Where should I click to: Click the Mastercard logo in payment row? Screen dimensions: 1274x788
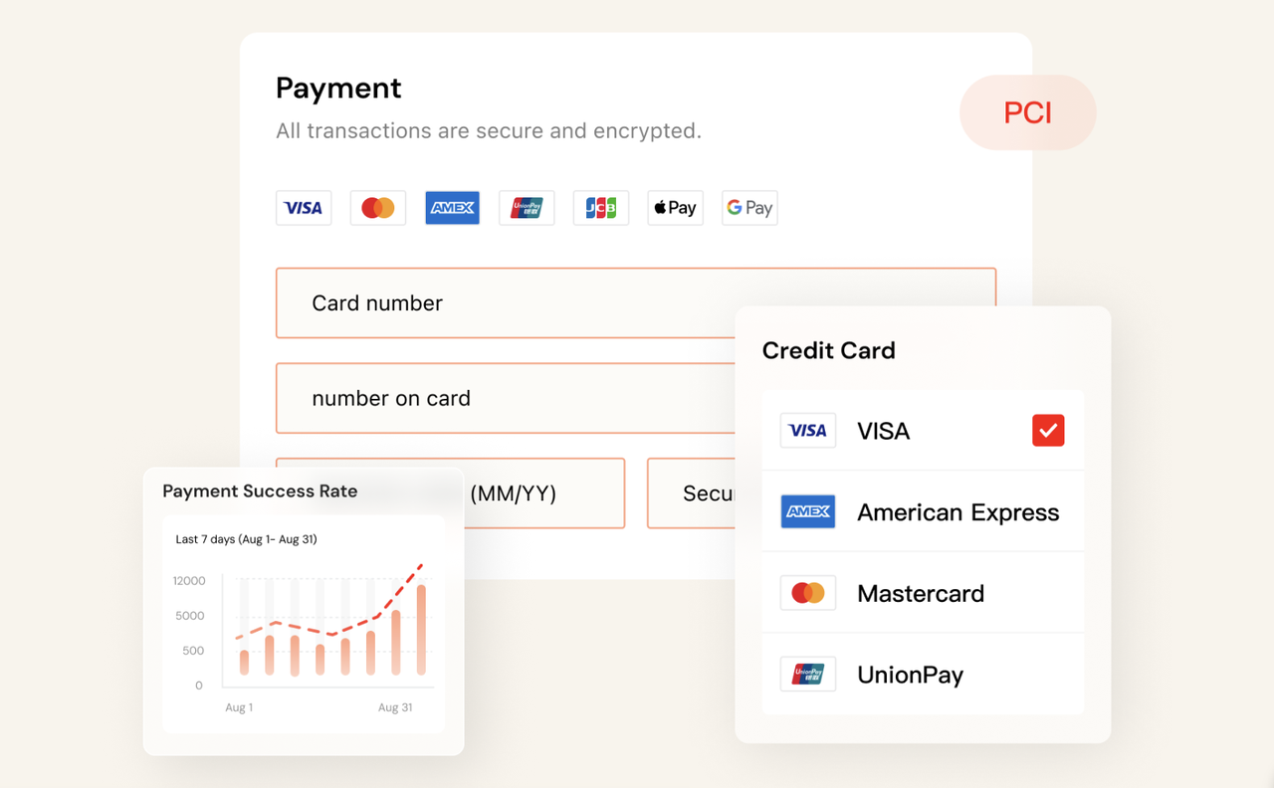tap(378, 208)
